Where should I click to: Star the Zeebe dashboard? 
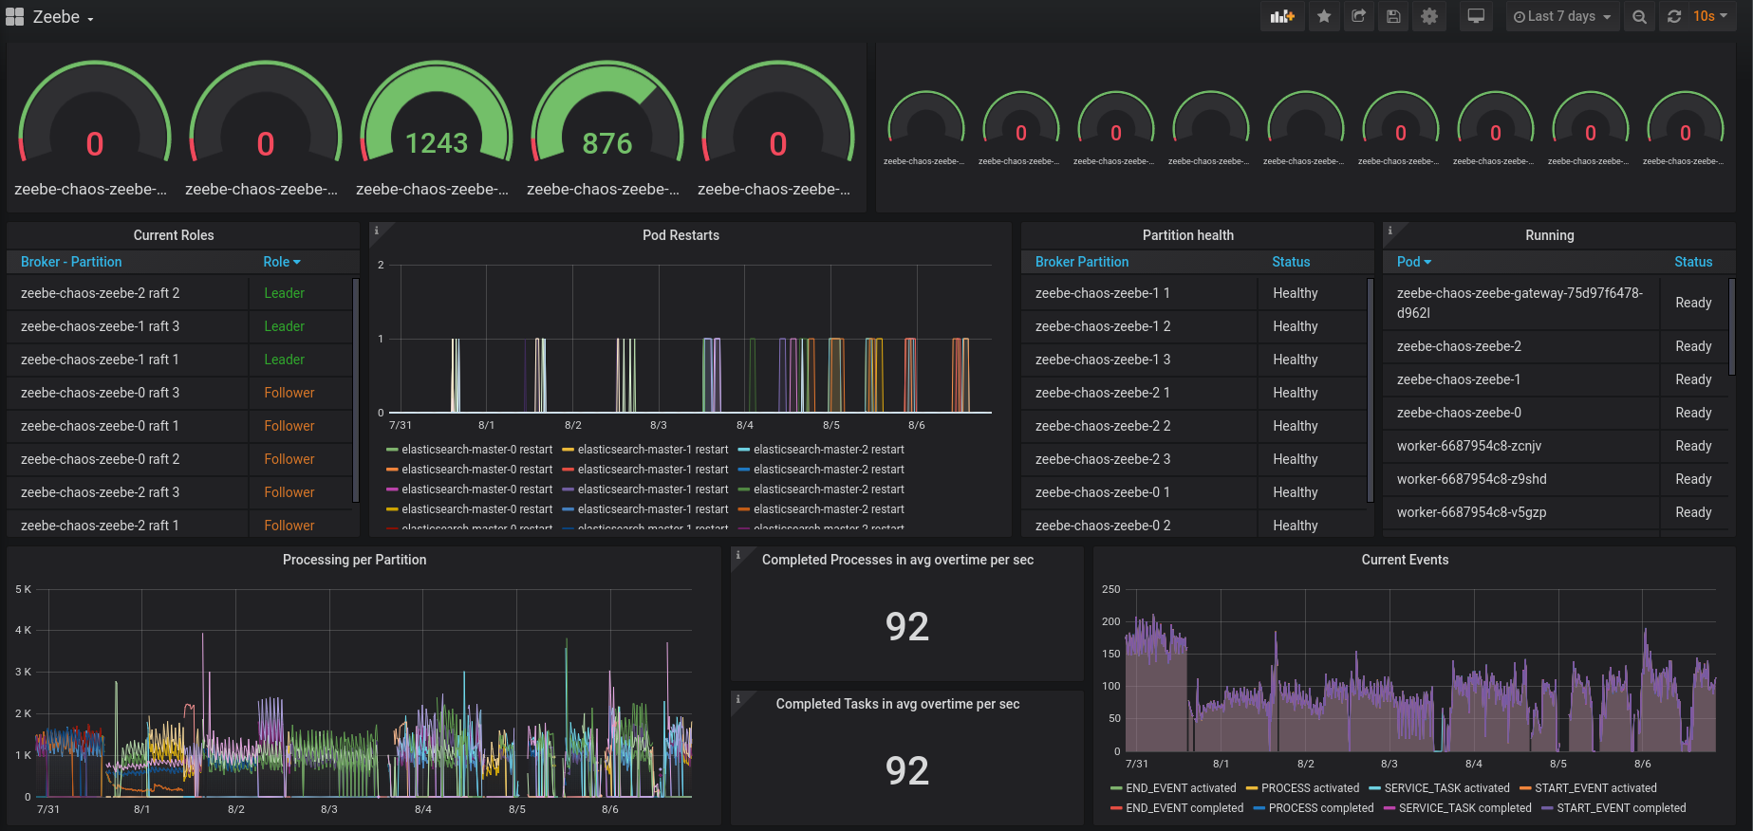(1324, 17)
